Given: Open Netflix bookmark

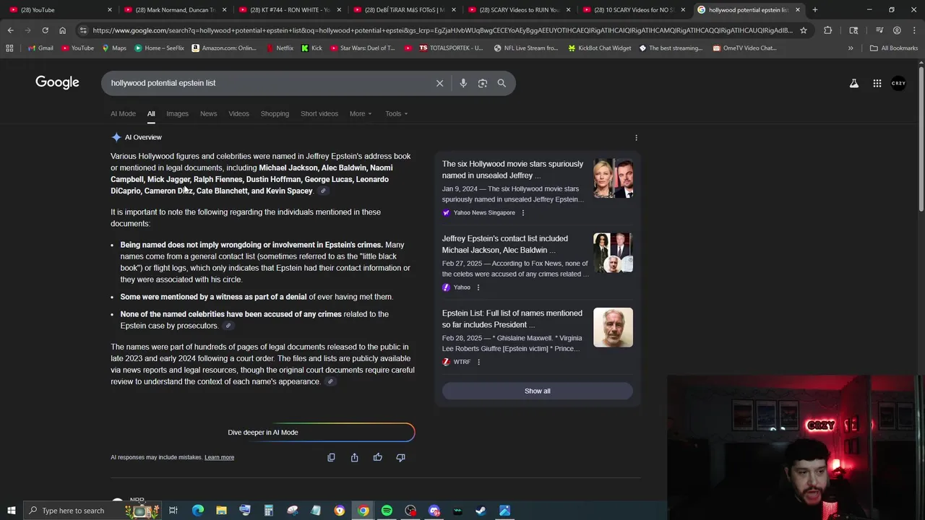Looking at the screenshot, I should point(279,48).
